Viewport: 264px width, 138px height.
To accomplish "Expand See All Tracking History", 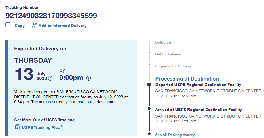I will [175, 135].
